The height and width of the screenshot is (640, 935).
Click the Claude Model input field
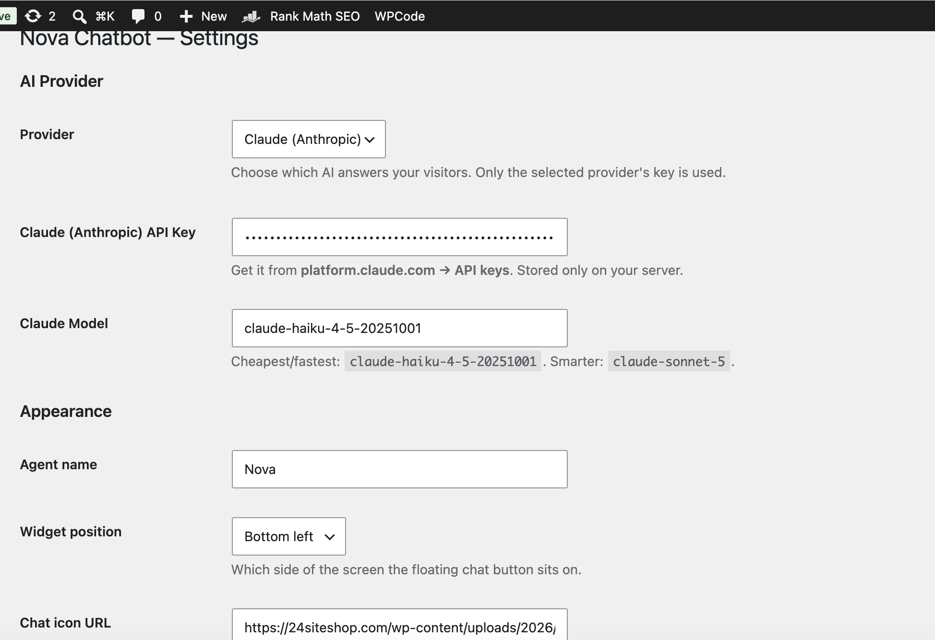click(x=399, y=328)
